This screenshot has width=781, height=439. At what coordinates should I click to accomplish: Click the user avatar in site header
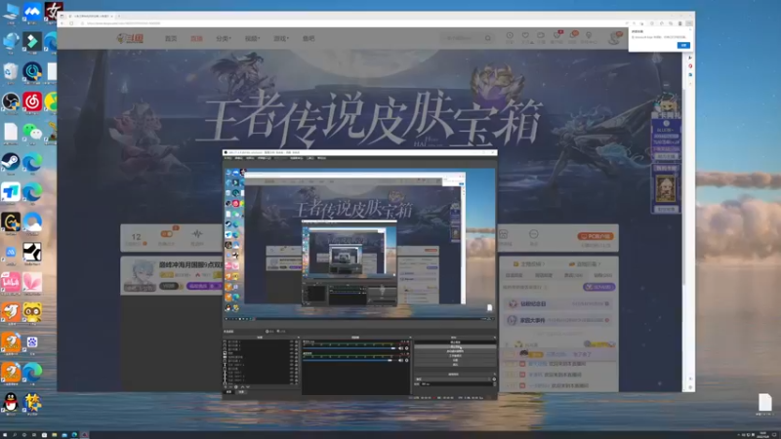pos(615,38)
